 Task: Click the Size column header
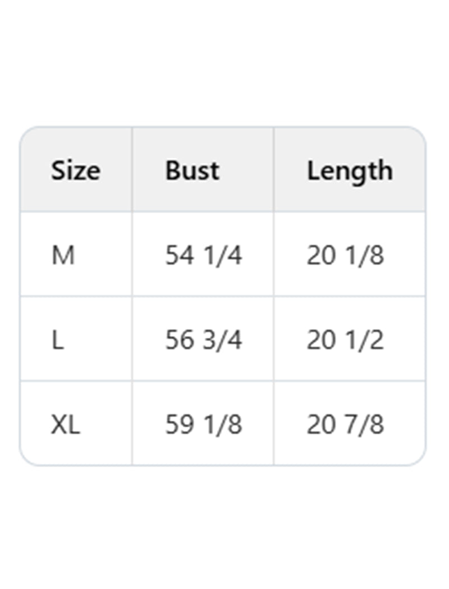pos(76,171)
